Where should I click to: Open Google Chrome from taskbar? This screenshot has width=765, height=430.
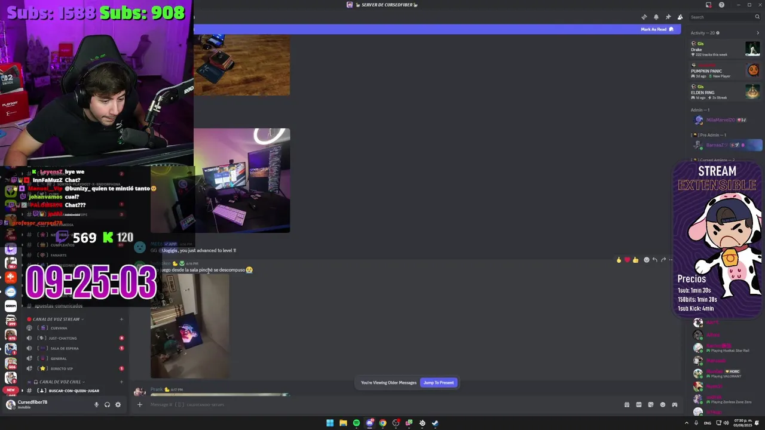click(382, 423)
